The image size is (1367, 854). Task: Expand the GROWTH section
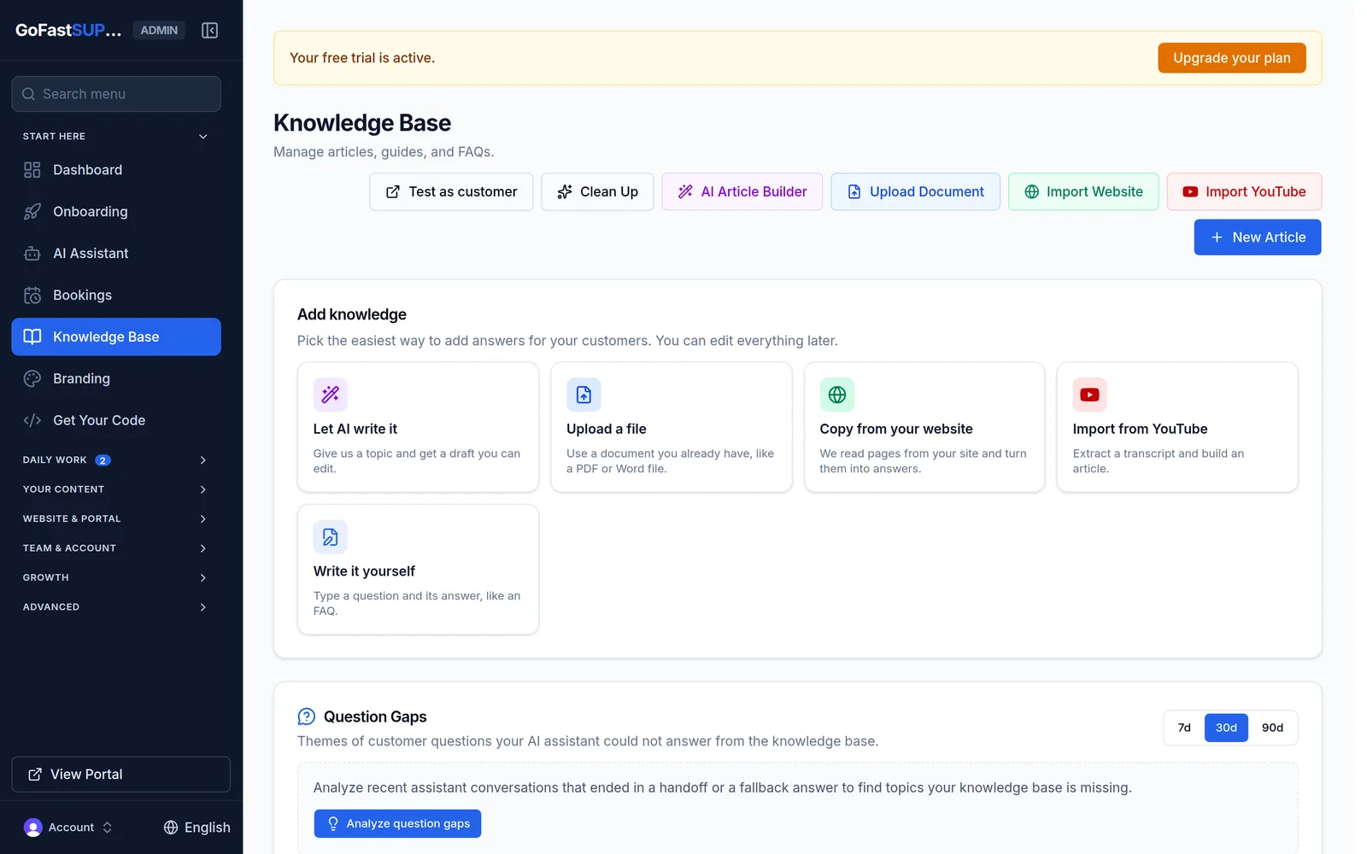116,578
